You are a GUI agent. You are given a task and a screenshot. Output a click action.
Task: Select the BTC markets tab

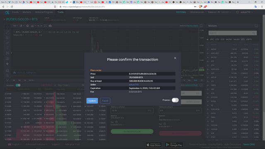(212, 39)
